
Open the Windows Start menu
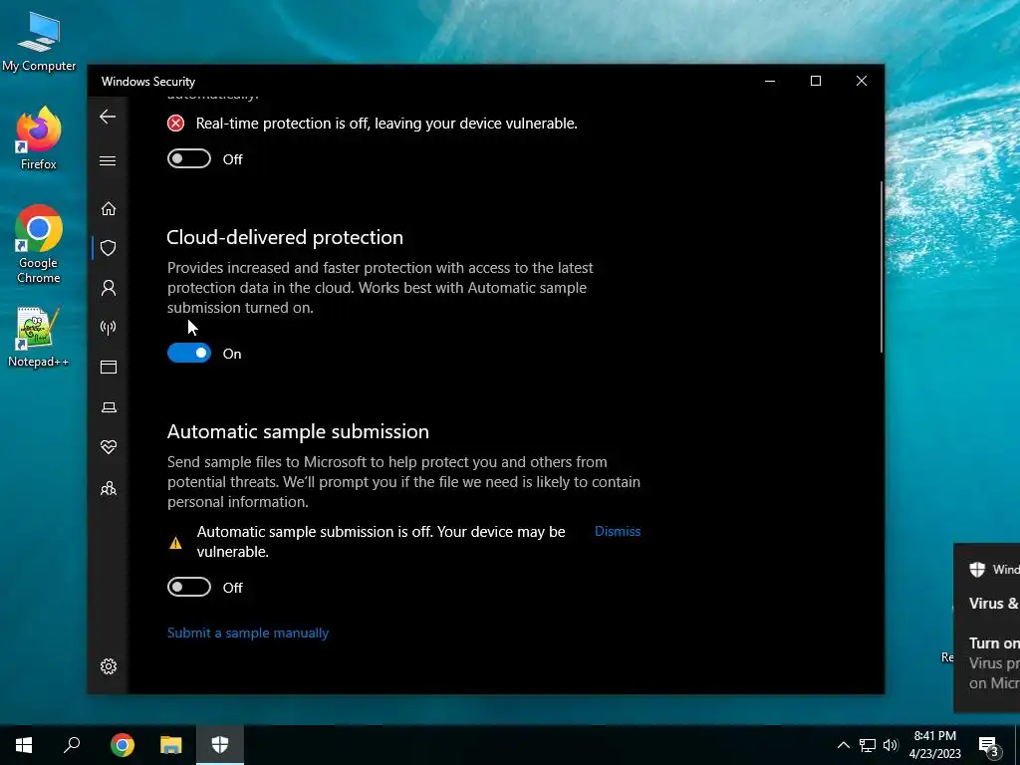[x=24, y=745]
